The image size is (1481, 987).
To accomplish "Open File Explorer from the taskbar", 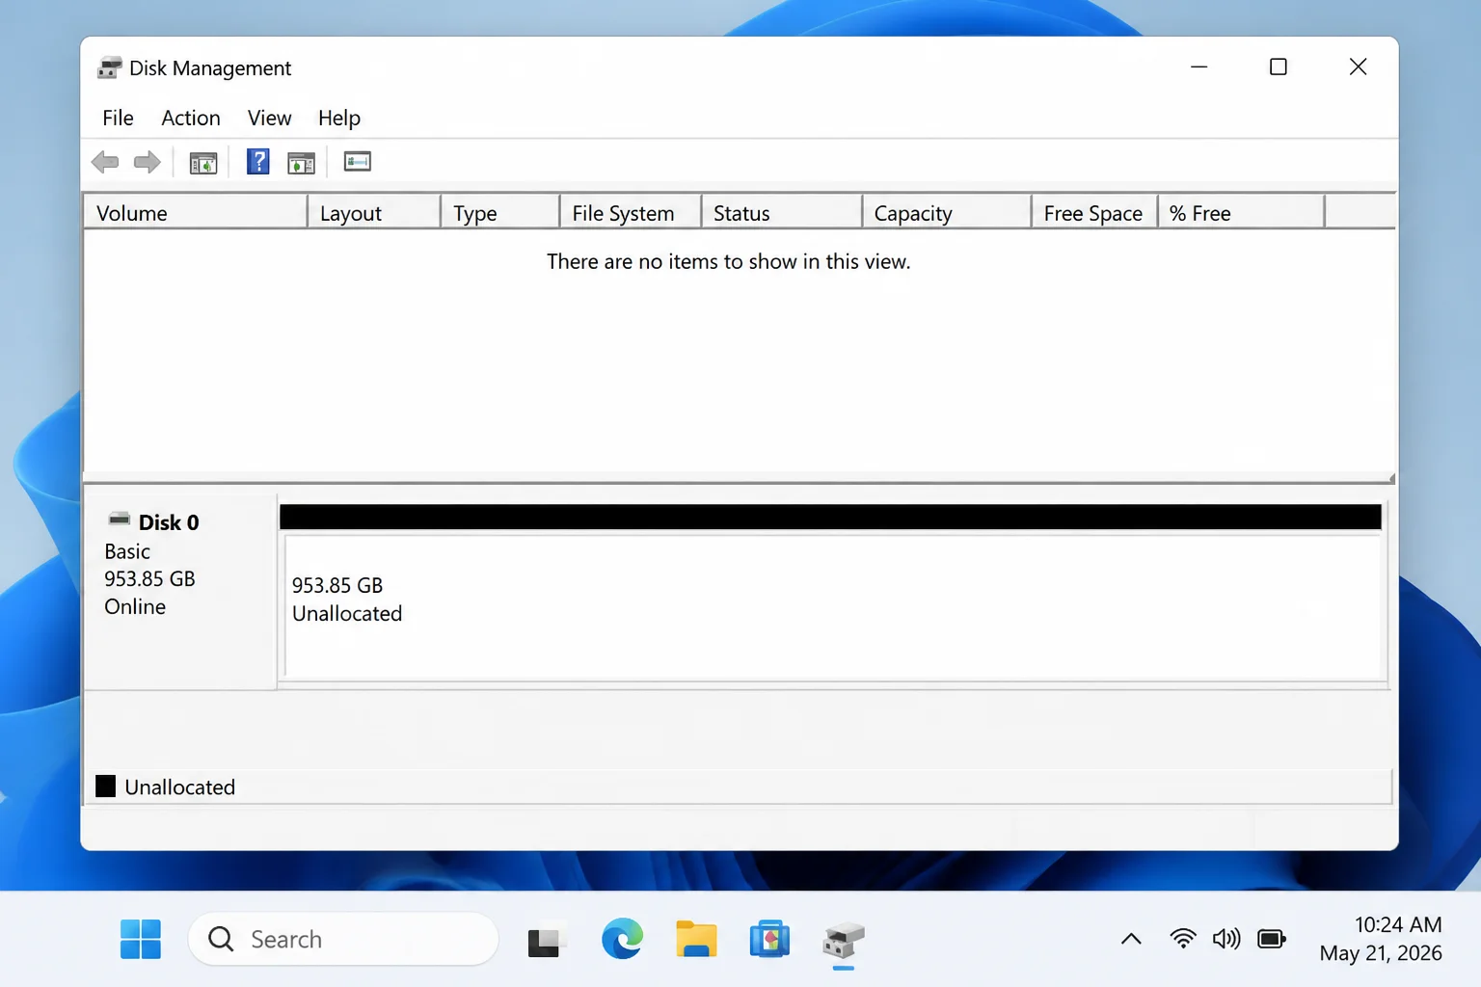I will click(x=696, y=939).
